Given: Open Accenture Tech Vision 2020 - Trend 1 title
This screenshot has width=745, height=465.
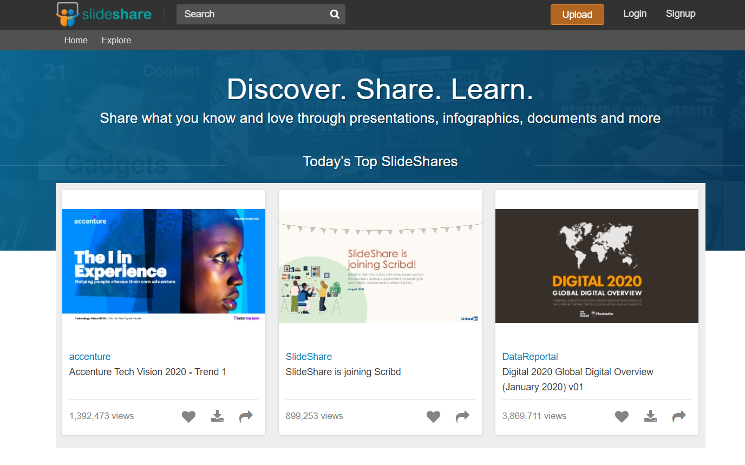Looking at the screenshot, I should click(x=148, y=372).
